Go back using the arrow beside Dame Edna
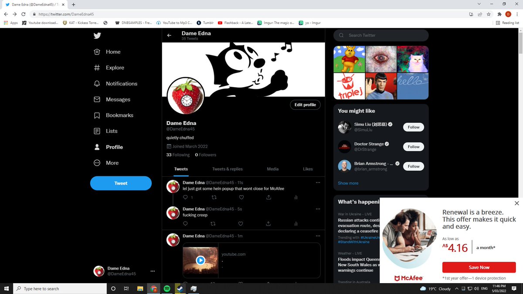This screenshot has width=523, height=294. pyautogui.click(x=170, y=35)
